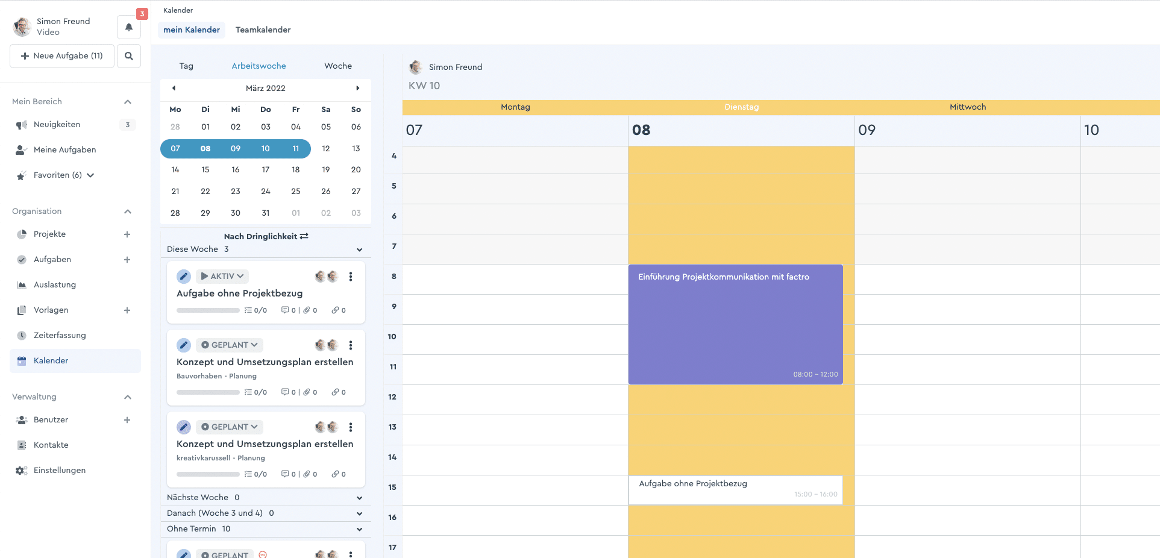Click Simon Freund profile avatar in sidebar
The image size is (1160, 558).
[22, 27]
